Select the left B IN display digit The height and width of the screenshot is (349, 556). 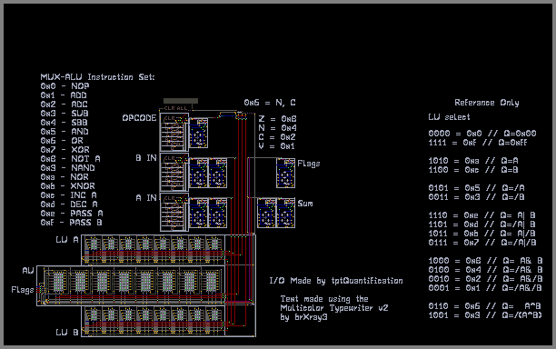click(199, 173)
